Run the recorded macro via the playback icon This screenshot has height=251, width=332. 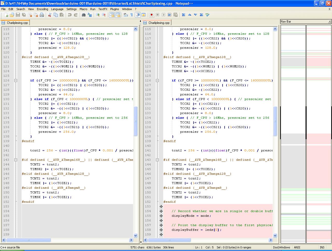point(164,15)
